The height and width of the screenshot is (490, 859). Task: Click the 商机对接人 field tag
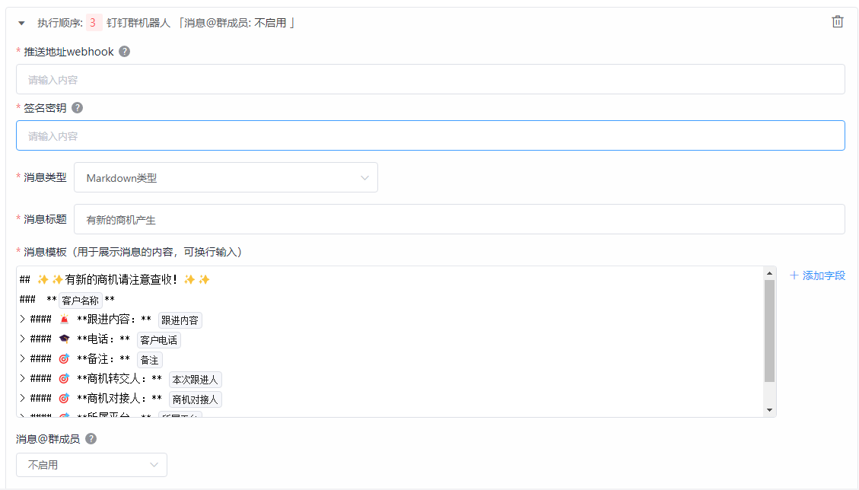pos(195,399)
